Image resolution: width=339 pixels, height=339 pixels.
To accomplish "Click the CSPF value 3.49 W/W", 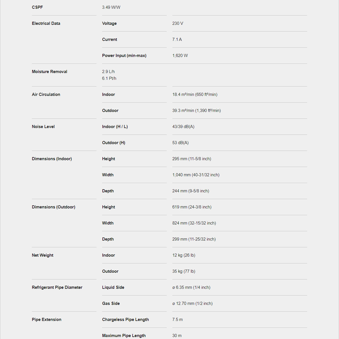I will [111, 7].
